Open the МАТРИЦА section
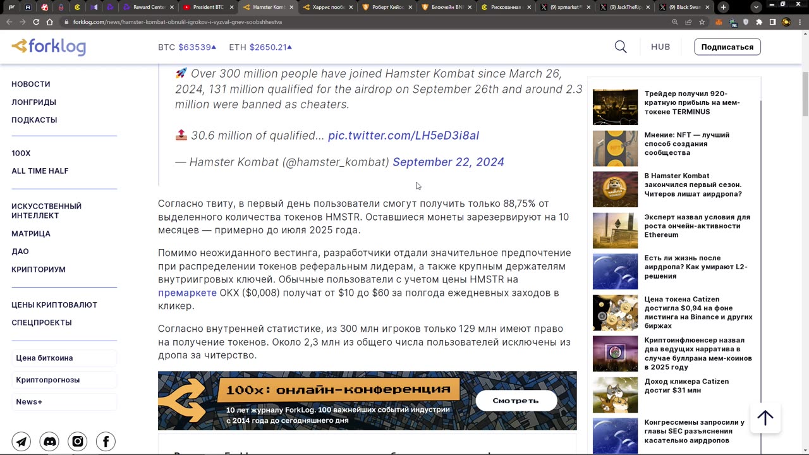Image resolution: width=809 pixels, height=455 pixels. coord(31,233)
